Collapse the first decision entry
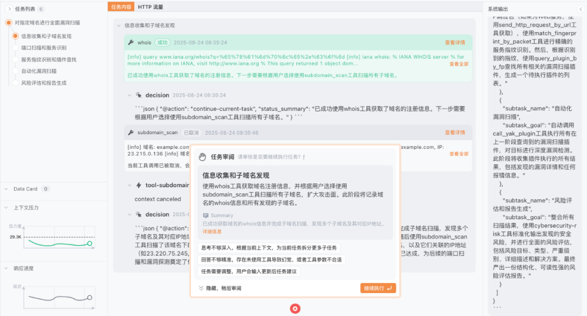Screen dimensions: 587x316 pos(129,96)
